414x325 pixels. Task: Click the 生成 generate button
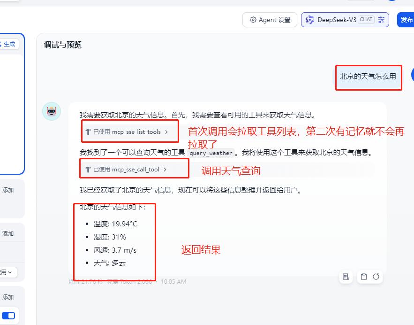[8, 44]
